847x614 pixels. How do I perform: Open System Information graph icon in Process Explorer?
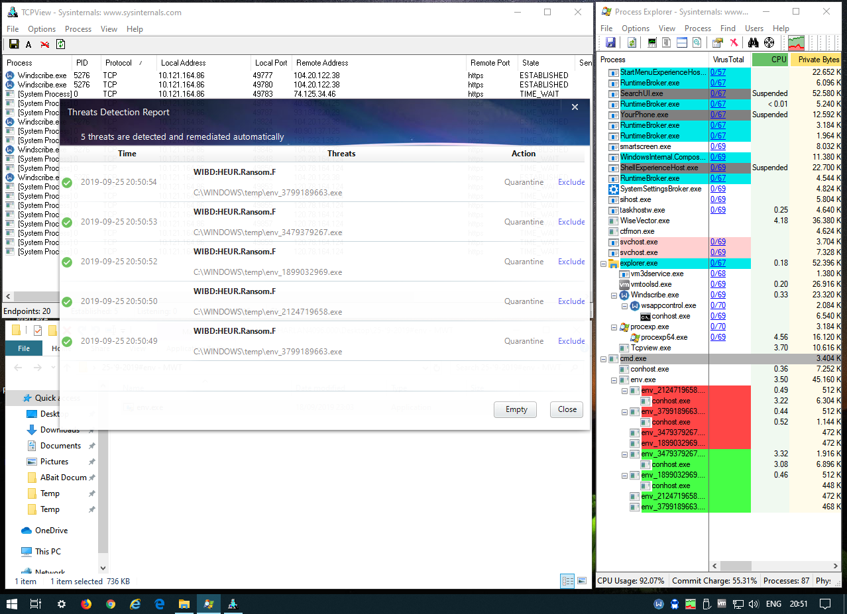coord(652,43)
